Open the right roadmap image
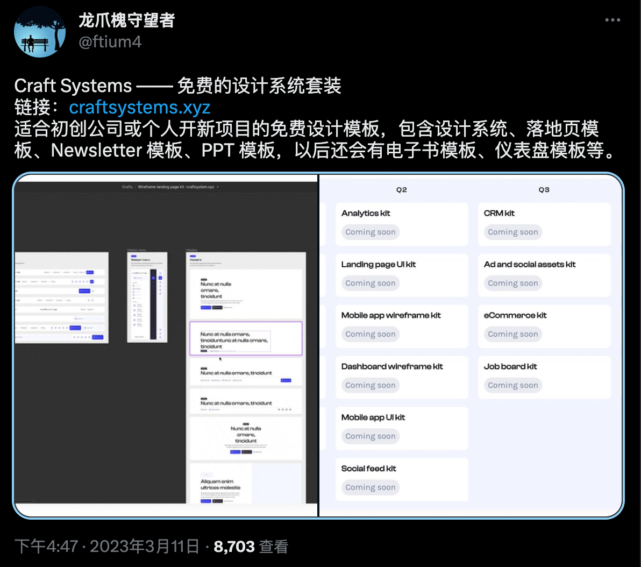The image size is (641, 567). [x=471, y=345]
